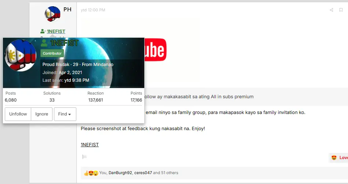Open the reaction emoji summary icons
This screenshot has width=348, height=184.
point(91,173)
